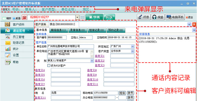Click the 谈话信息 conversation text area

coord(167,49)
